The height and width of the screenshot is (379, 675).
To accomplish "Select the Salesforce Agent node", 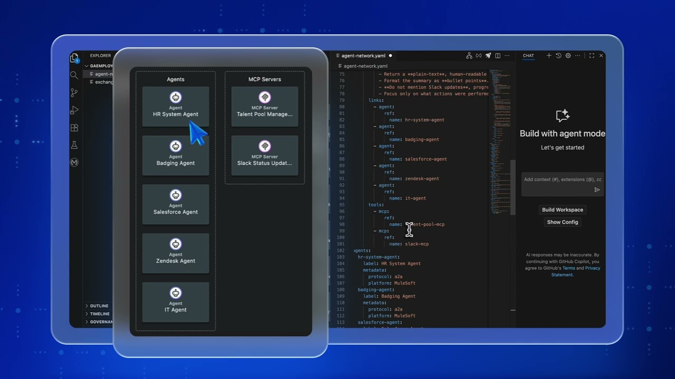I will (x=176, y=205).
